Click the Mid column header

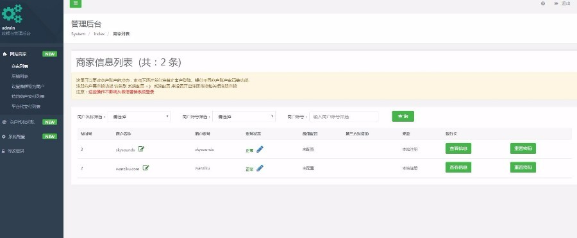pos(86,133)
